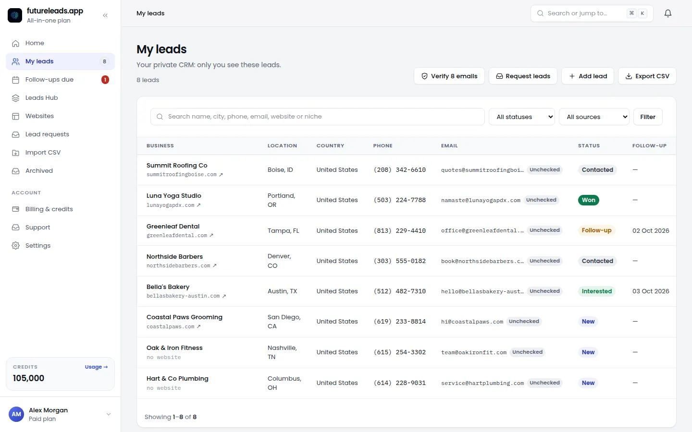692x432 pixels.
Task: Go to Follow-ups due page
Action: (x=61, y=80)
